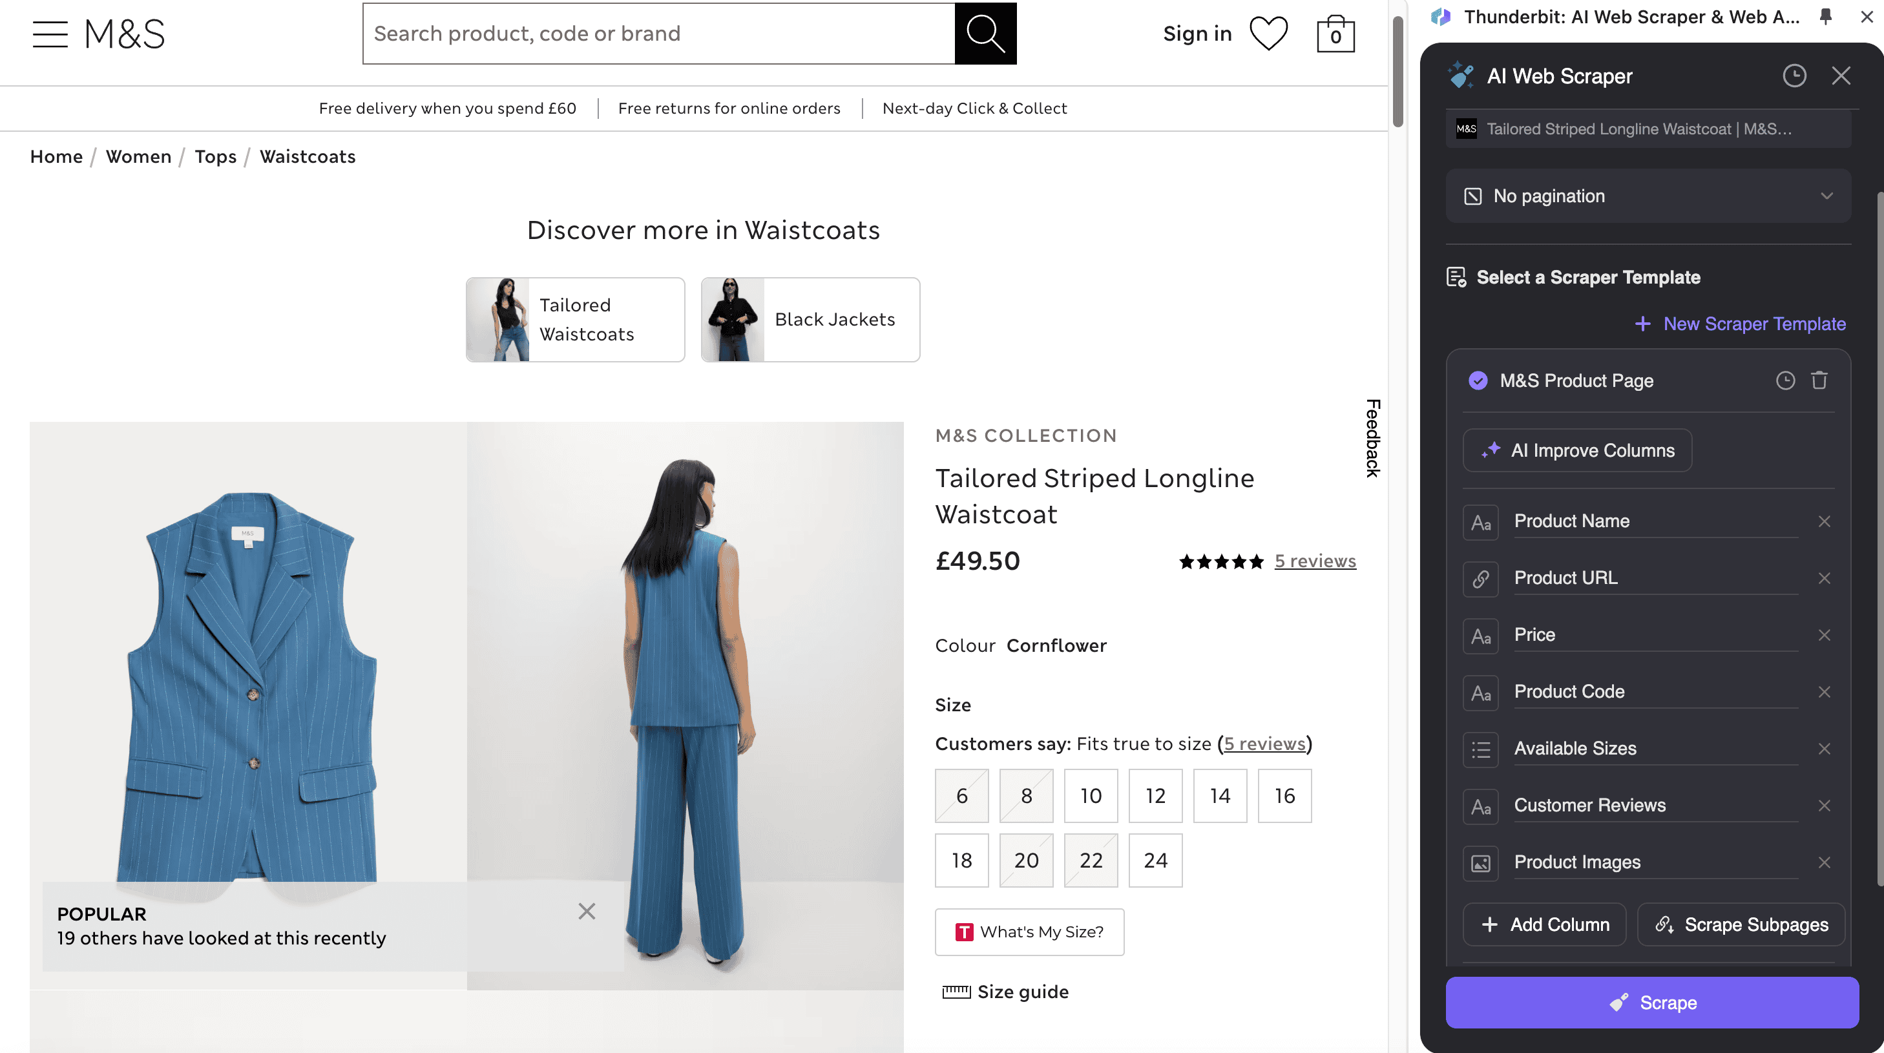The image size is (1884, 1053).
Task: Open the 5 reviews link near price
Action: [1314, 561]
